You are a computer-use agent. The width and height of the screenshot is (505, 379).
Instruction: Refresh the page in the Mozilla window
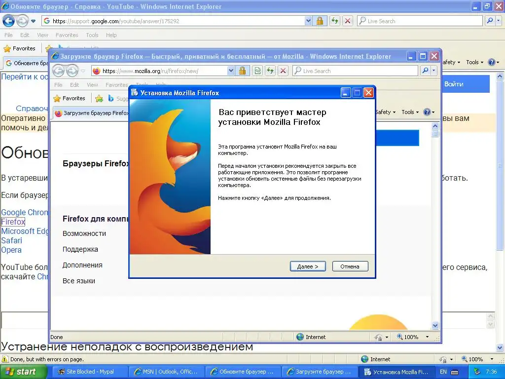pyautogui.click(x=270, y=71)
